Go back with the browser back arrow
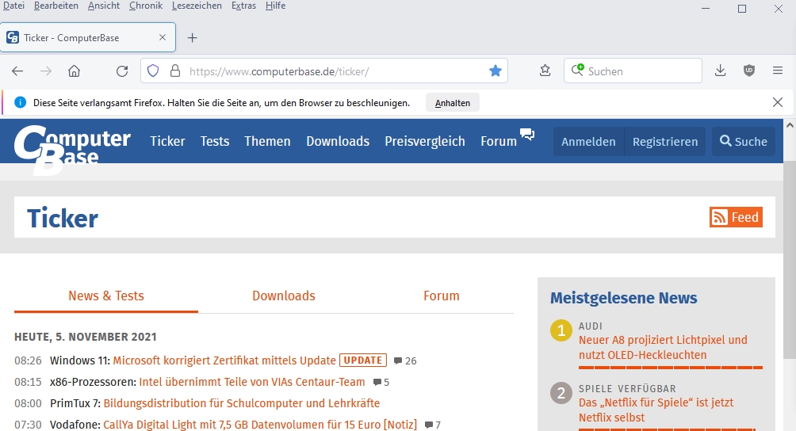The image size is (796, 431). click(17, 71)
